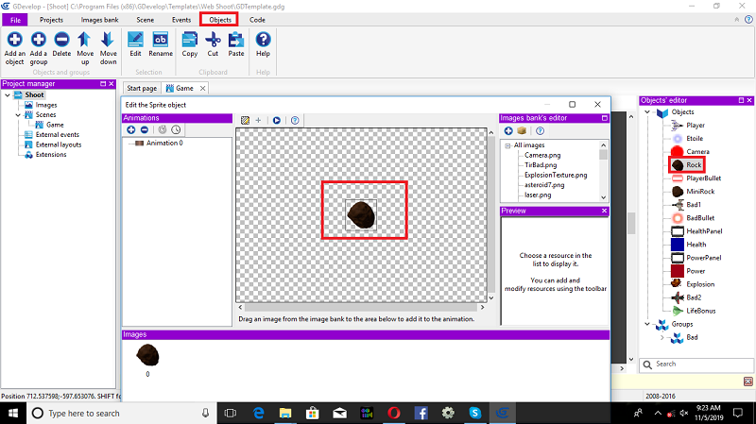Collapse the Scenes tree node
Image resolution: width=756 pixels, height=424 pixels.
[x=18, y=114]
